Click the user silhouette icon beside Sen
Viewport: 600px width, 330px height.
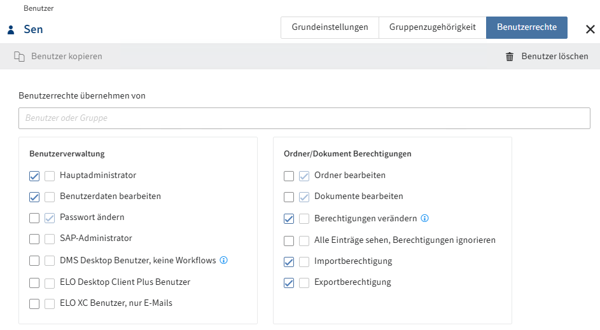(x=11, y=29)
